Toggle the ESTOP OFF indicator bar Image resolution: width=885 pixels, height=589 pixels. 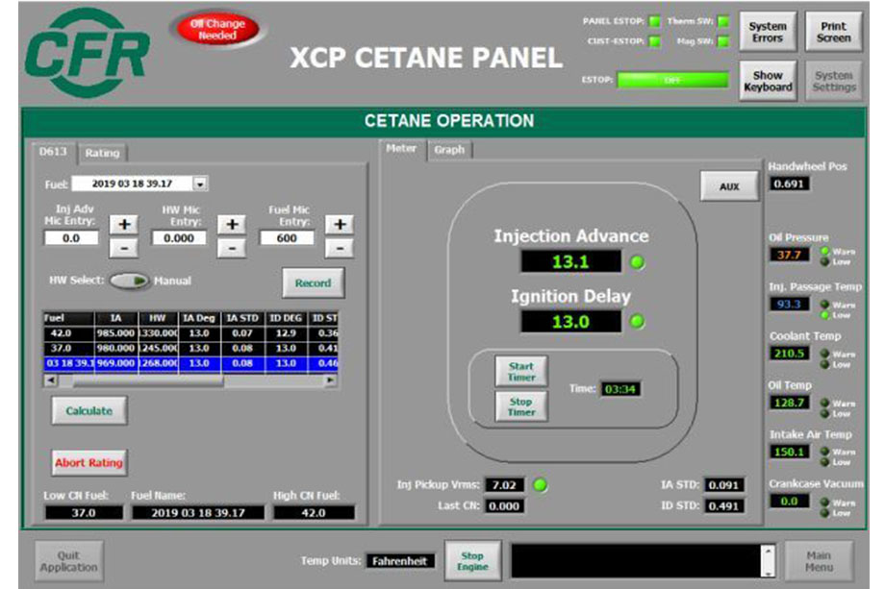coord(672,80)
